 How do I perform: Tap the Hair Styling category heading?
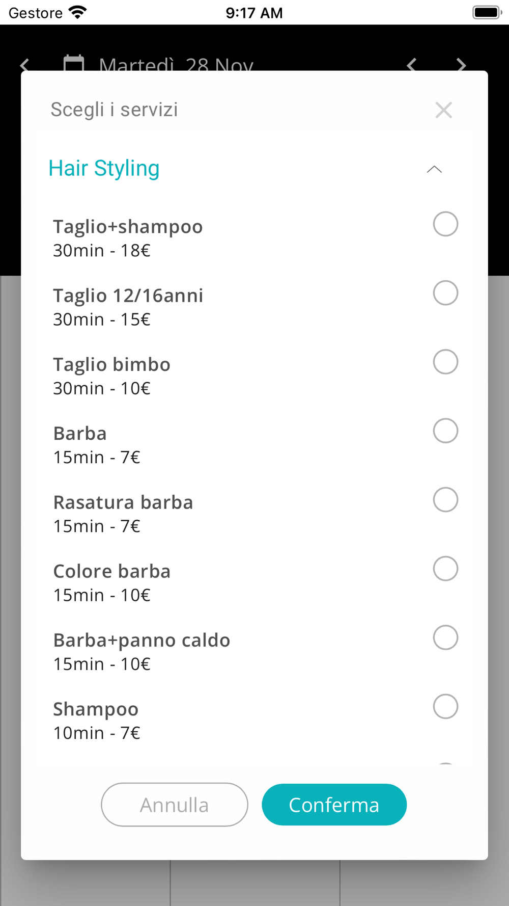click(x=104, y=168)
